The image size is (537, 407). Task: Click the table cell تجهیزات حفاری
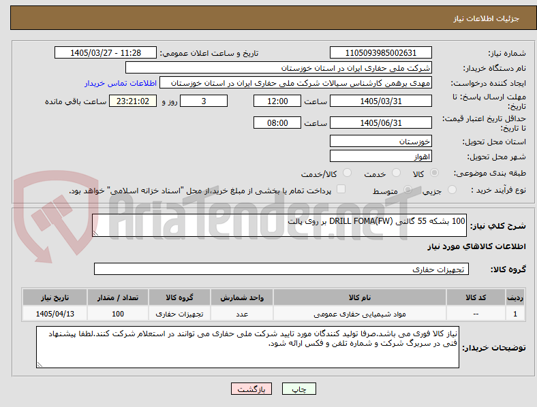179,314
